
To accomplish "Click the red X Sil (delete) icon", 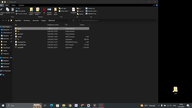I will pos(44,9).
